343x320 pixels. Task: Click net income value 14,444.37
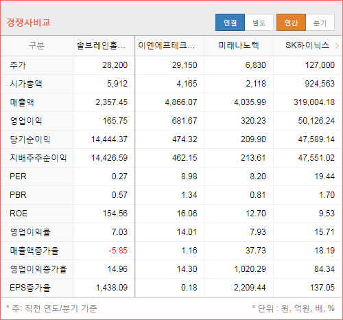pos(109,139)
